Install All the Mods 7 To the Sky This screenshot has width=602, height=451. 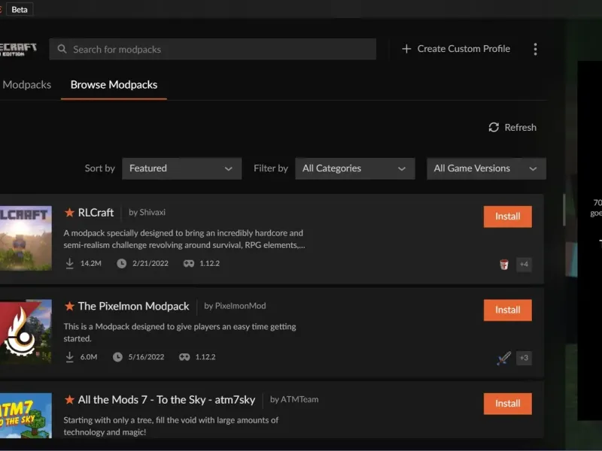point(507,403)
